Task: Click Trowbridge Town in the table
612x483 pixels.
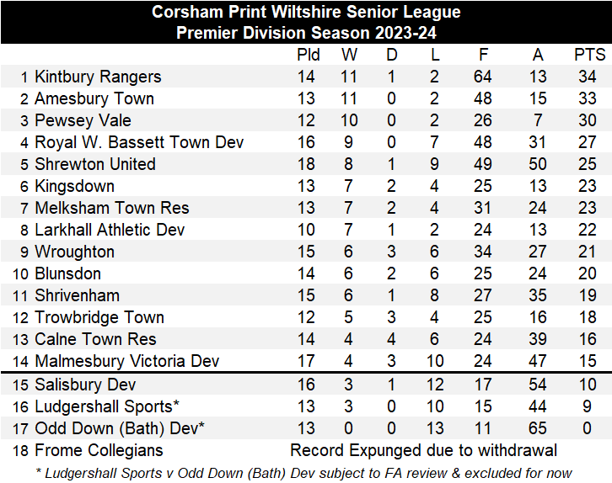Action: (99, 317)
